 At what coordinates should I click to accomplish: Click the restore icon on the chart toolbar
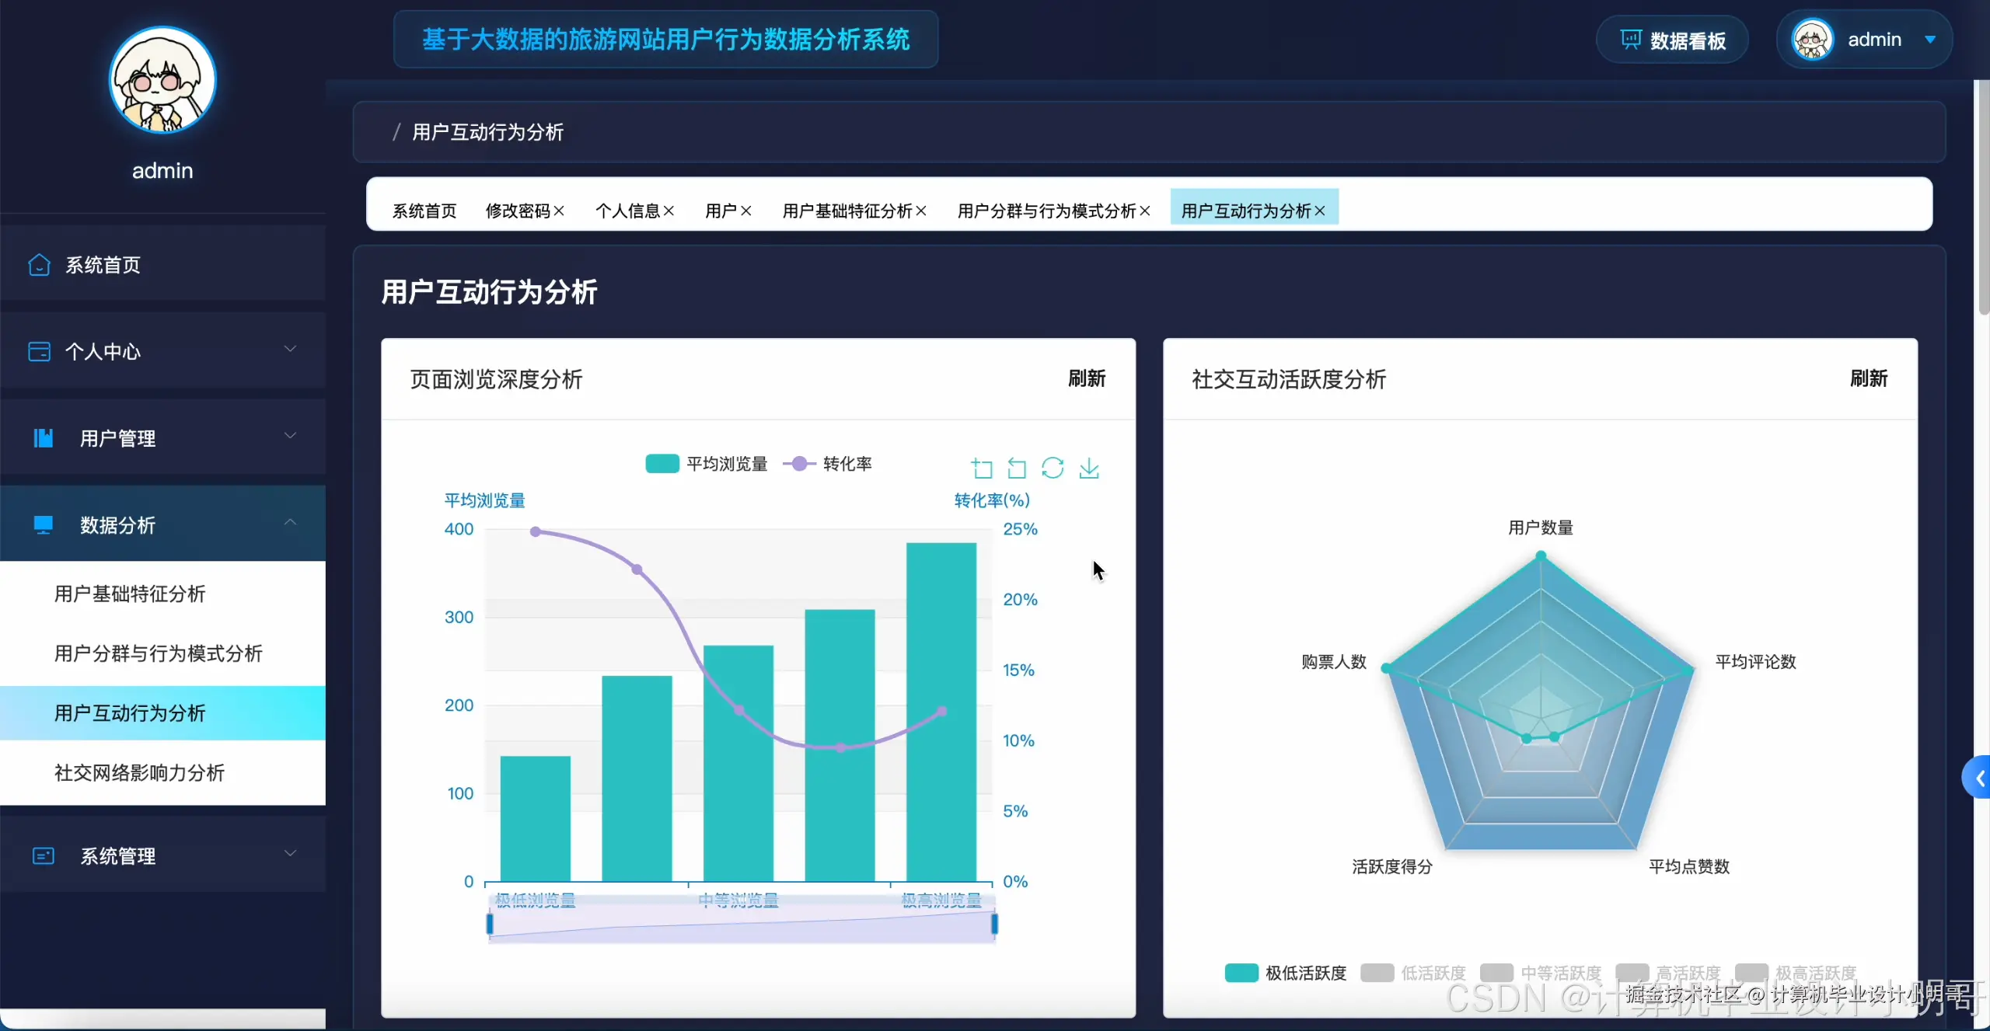pyautogui.click(x=1053, y=468)
